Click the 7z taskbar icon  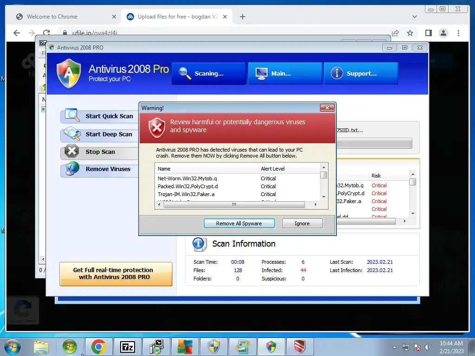pyautogui.click(x=127, y=347)
